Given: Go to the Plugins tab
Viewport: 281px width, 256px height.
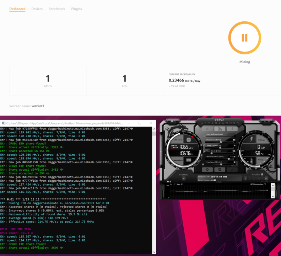Looking at the screenshot, I should [x=76, y=9].
